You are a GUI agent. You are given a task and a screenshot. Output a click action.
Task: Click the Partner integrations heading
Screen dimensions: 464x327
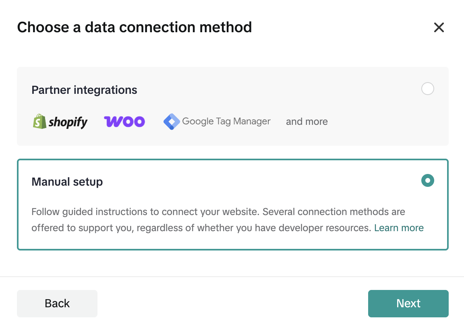(x=84, y=90)
